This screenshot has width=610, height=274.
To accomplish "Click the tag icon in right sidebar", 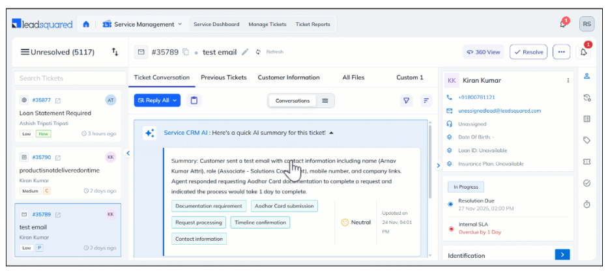I will pos(587,140).
